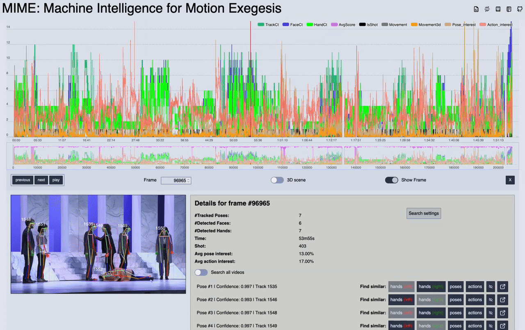This screenshot has height=330, width=525.
Task: Close the frame panel with X button
Action: pyautogui.click(x=510, y=180)
